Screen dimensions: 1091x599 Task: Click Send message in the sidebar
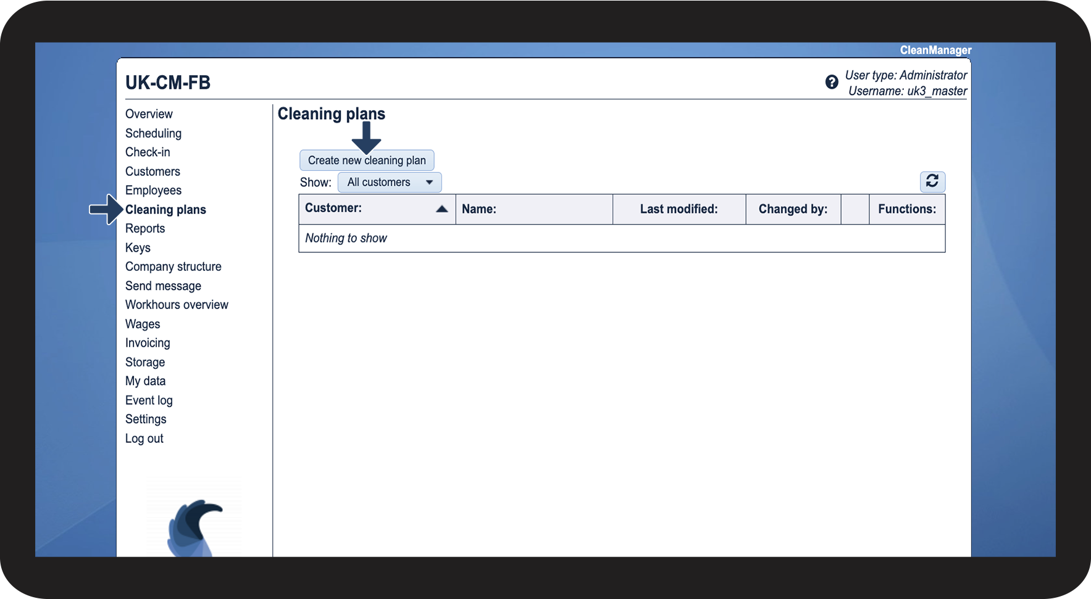[163, 286]
